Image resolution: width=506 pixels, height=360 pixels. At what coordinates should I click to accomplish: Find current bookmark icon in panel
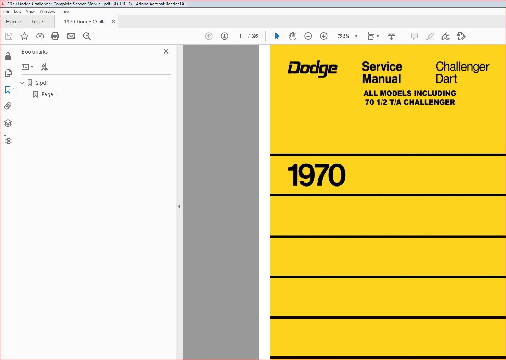44,67
